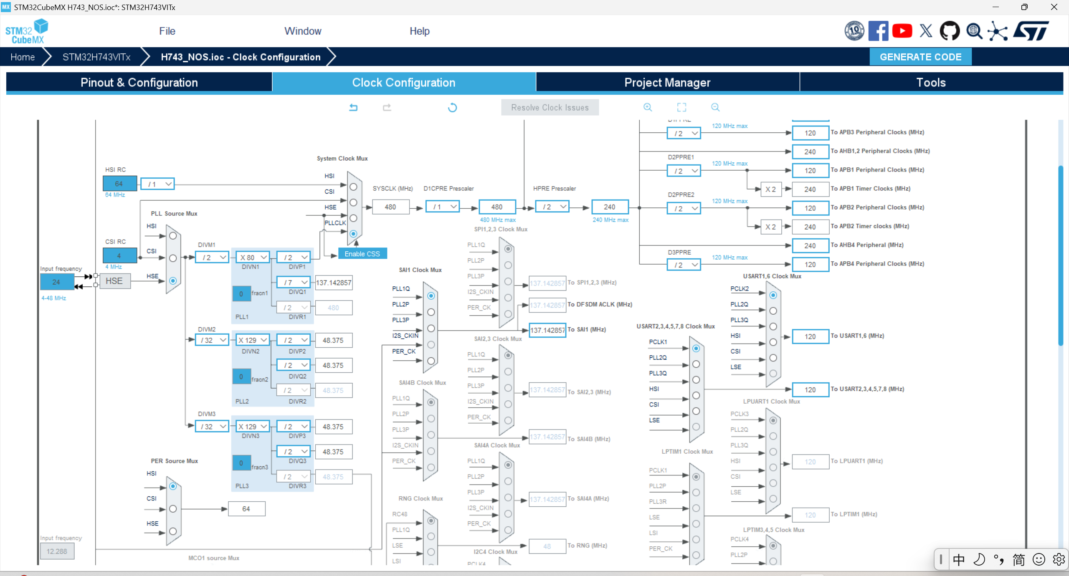The width and height of the screenshot is (1069, 576).
Task: Select HSI in PLL Source Mux
Action: pyautogui.click(x=173, y=236)
